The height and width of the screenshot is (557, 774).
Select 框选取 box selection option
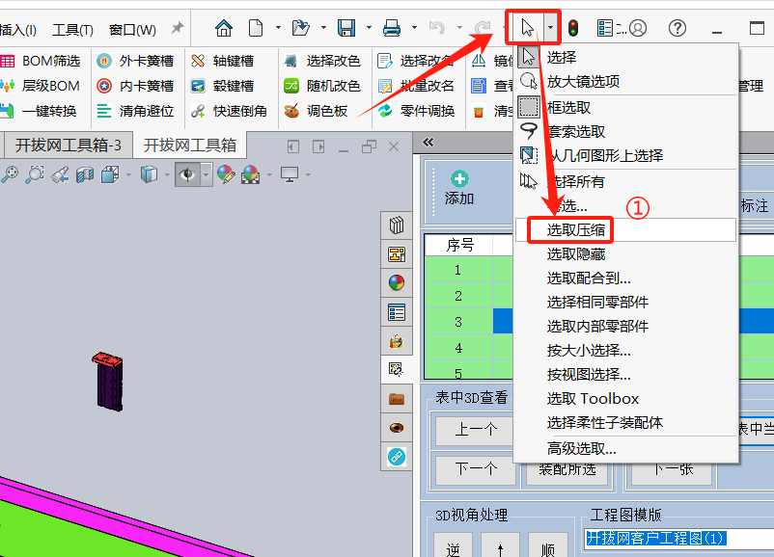coord(626,107)
